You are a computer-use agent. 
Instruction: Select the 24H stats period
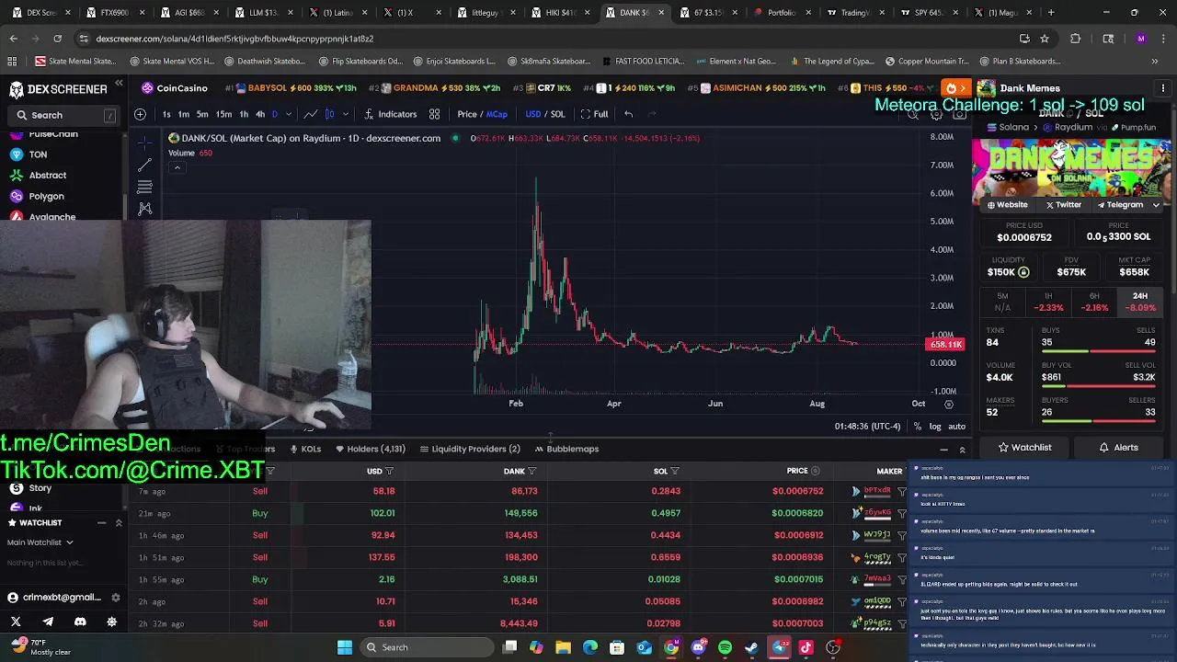click(1140, 302)
